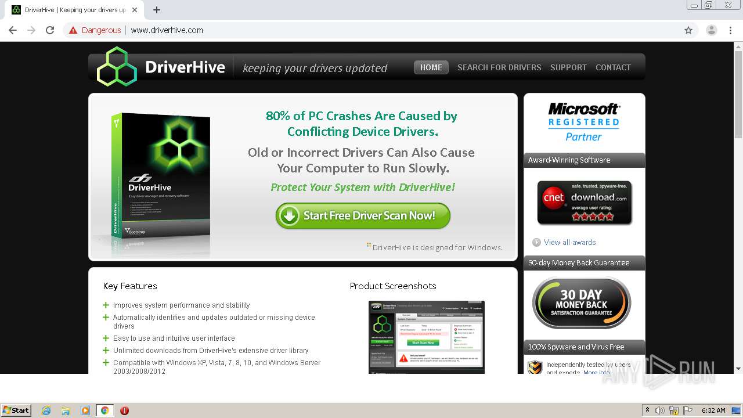The height and width of the screenshot is (418, 743).
Task: Open a new tab with plus icon
Action: pos(157,10)
